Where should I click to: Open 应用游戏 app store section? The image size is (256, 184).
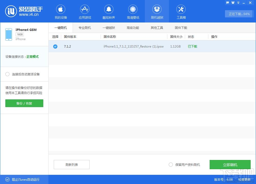click(85, 12)
